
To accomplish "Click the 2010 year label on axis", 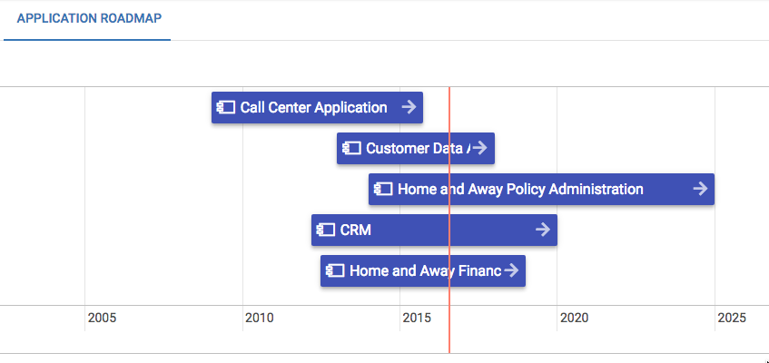I will click(260, 319).
